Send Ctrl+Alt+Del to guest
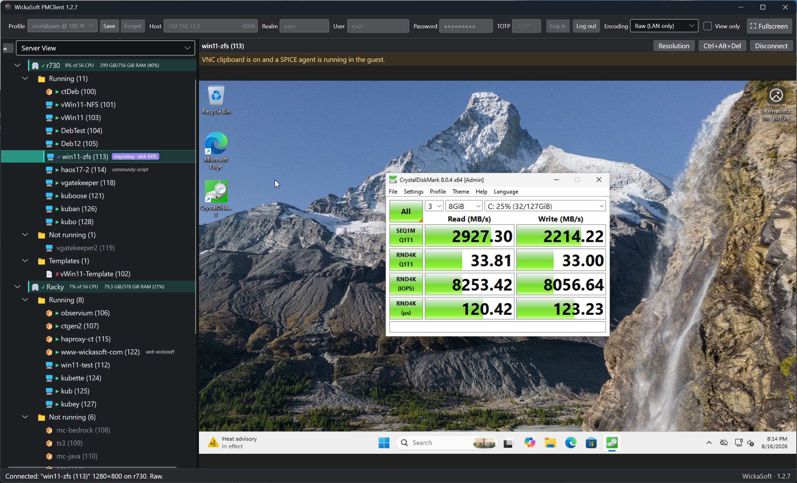The image size is (797, 483). (x=722, y=46)
